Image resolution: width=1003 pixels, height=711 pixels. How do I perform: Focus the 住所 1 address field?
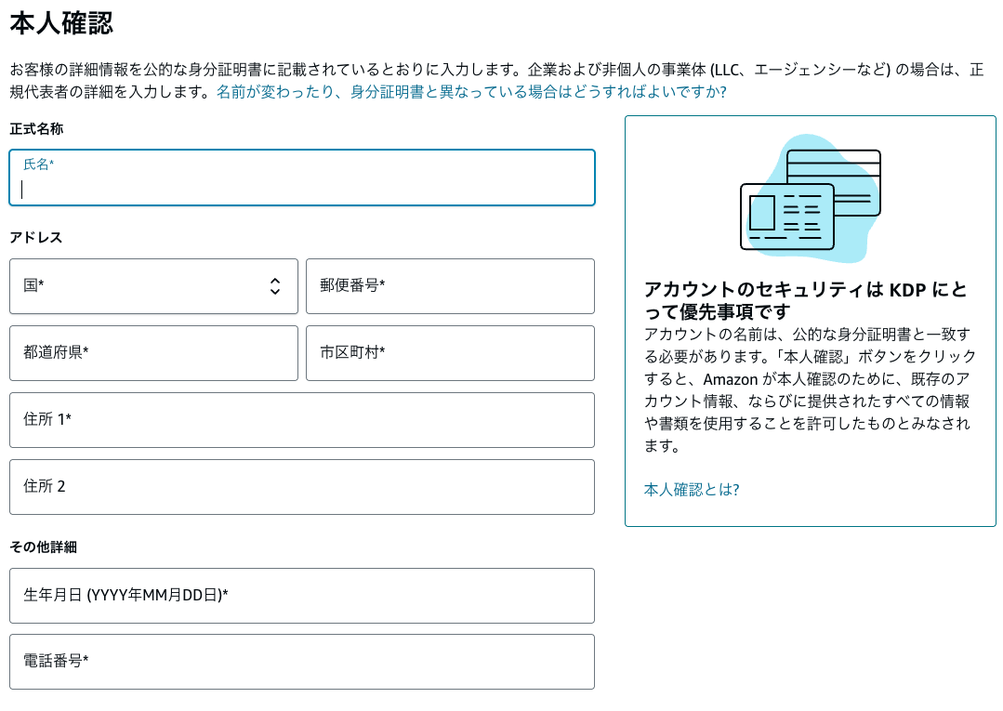point(301,420)
